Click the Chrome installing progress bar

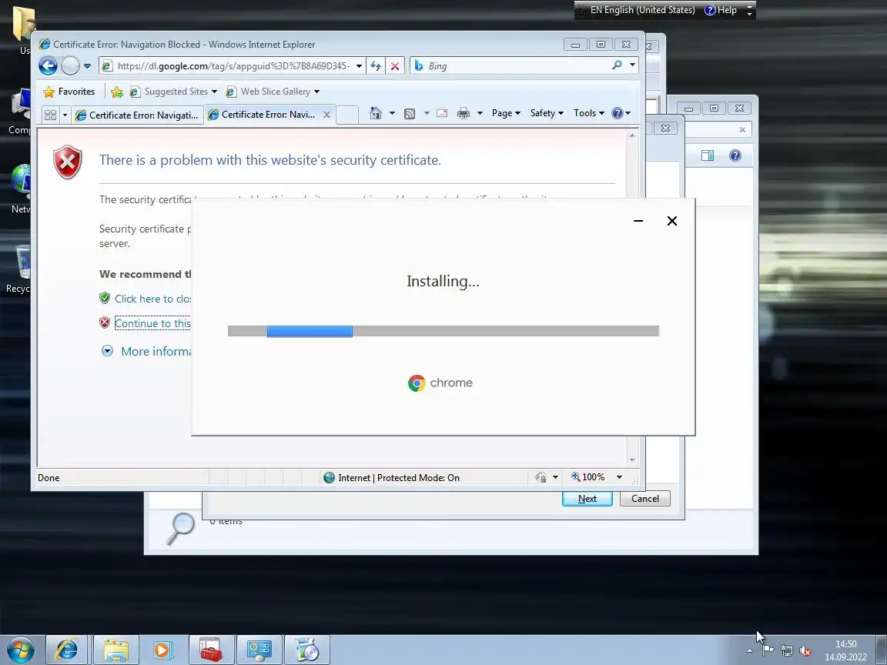pos(443,331)
